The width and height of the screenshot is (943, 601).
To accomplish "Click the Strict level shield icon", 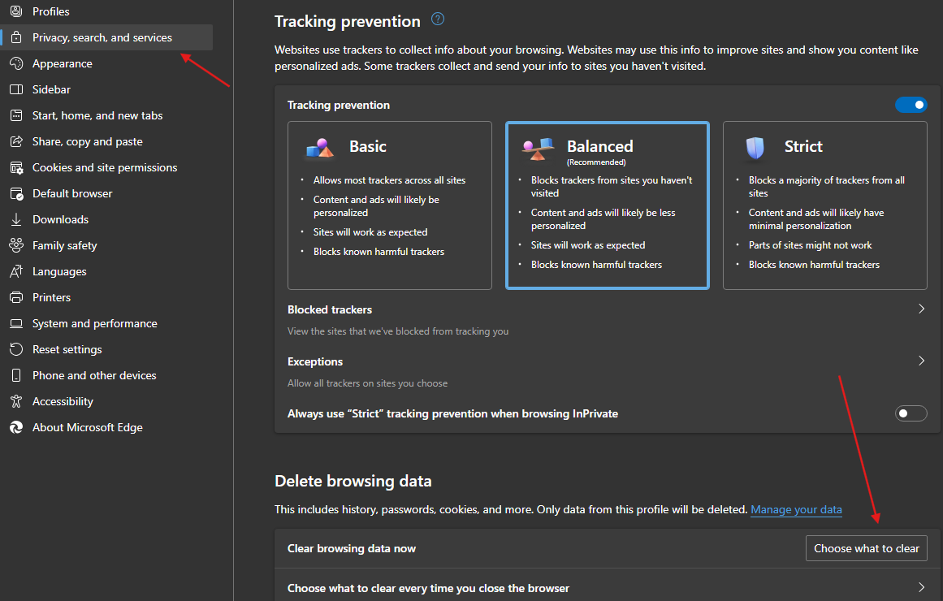I will (x=755, y=148).
